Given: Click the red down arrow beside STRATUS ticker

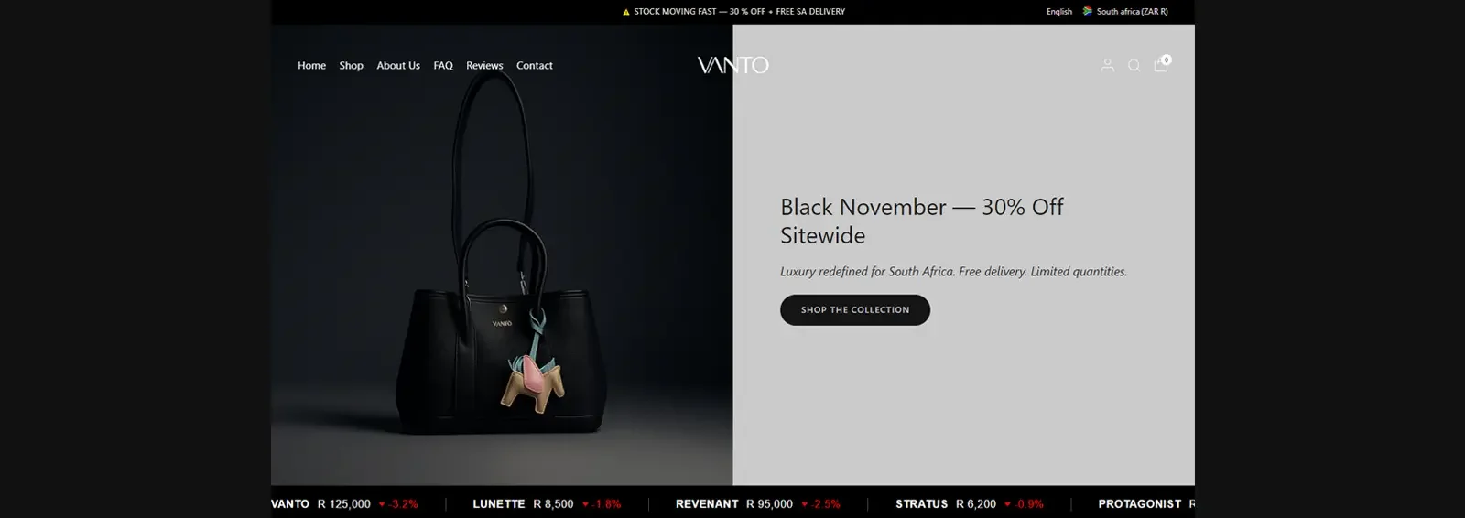Looking at the screenshot, I should [x=1007, y=504].
